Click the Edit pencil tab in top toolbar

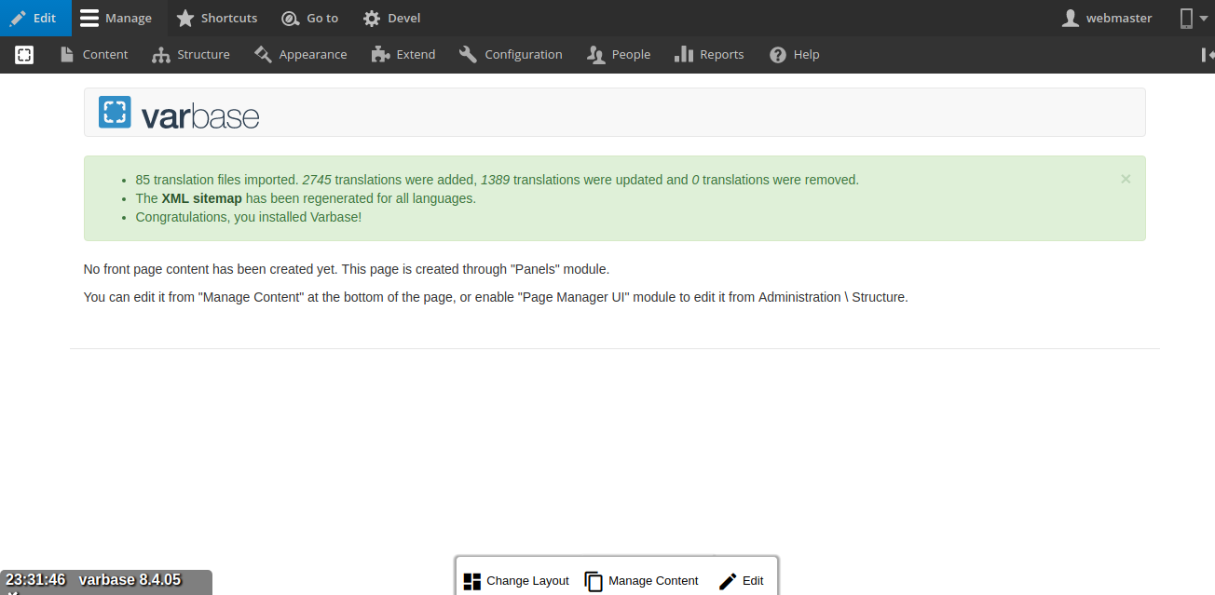point(35,18)
